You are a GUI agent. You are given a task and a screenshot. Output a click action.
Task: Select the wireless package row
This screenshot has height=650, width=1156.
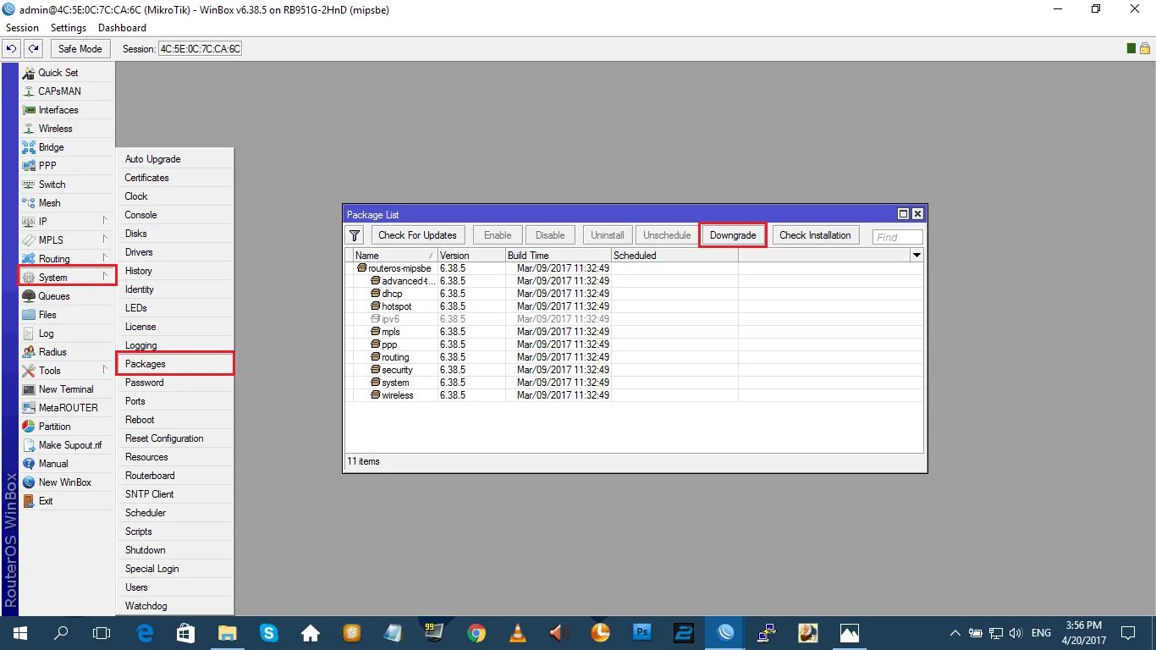634,395
